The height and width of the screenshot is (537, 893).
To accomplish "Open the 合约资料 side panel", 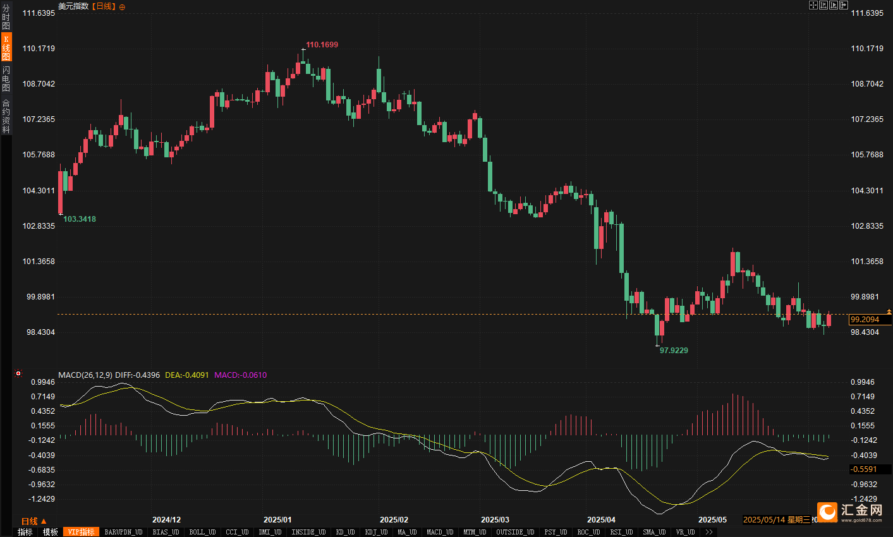I will (6, 116).
